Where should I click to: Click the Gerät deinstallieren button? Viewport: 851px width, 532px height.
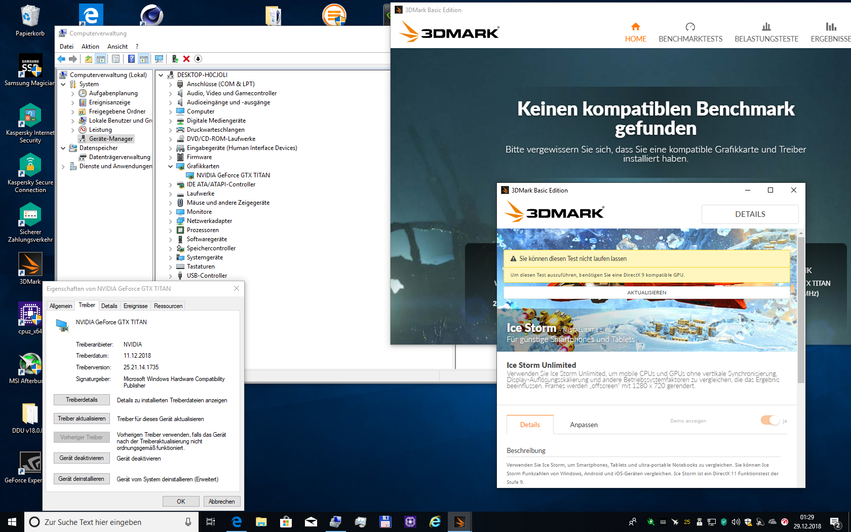82,479
